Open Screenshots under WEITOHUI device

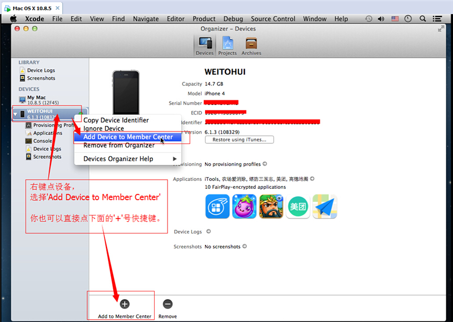44,156
